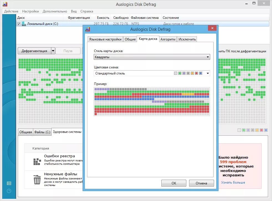272x201 pixels.
Task: Open the disk map grid icon in the sidebar
Action: [9, 183]
